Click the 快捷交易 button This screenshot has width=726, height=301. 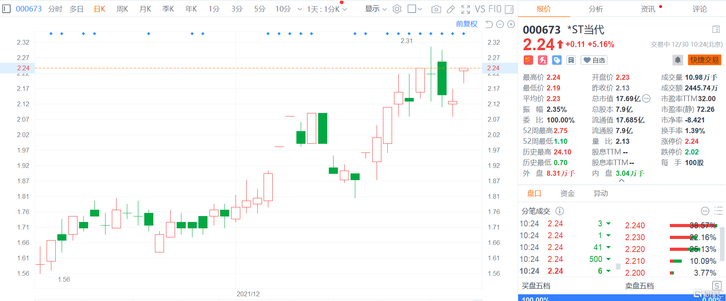[x=704, y=60]
